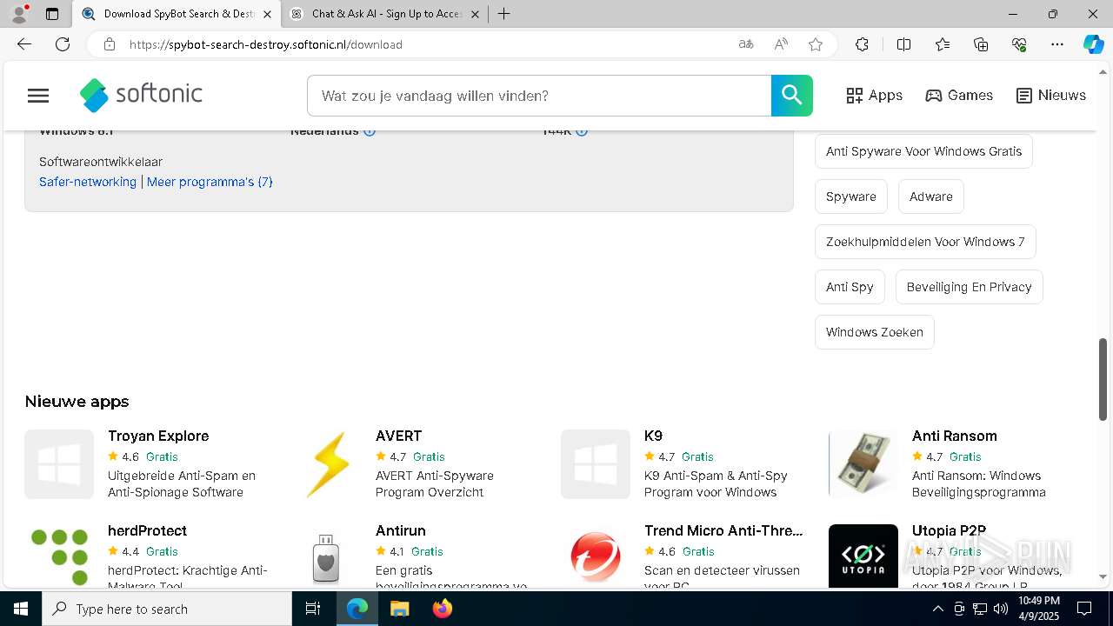This screenshot has height=626, width=1113.
Task: Open the Nieuws menu
Action: (x=1051, y=96)
